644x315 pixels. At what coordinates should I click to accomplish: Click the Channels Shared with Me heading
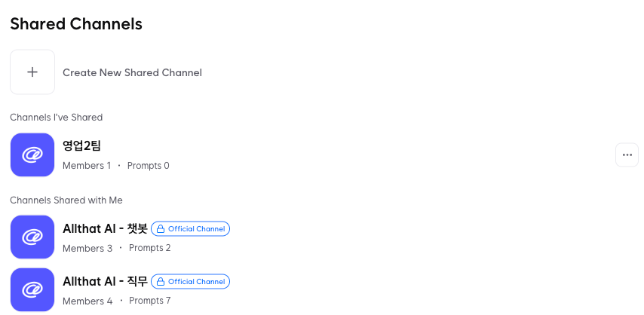(66, 200)
